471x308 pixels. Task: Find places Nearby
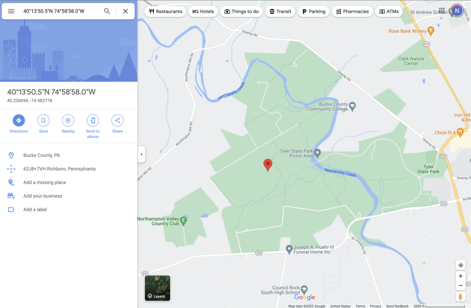pos(68,124)
